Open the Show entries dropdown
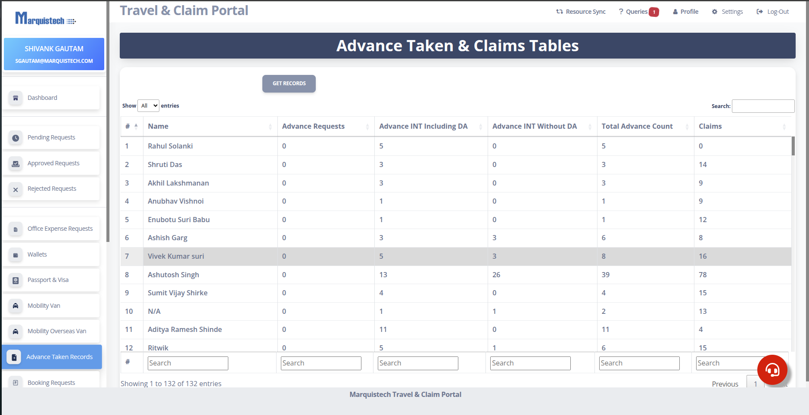The image size is (809, 415). click(149, 105)
